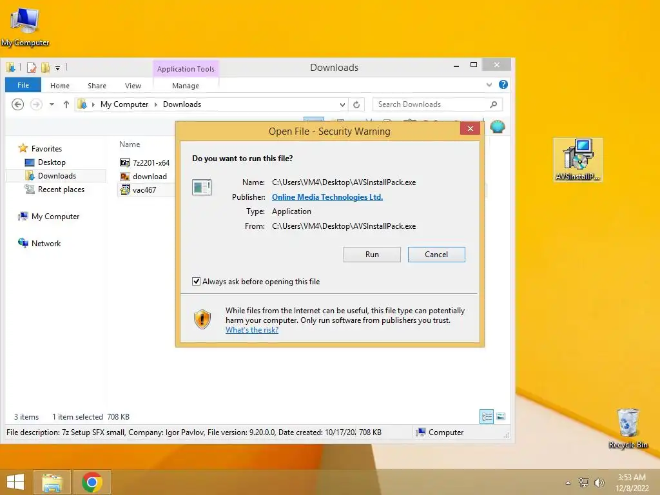
Task: Switch to the Share ribbon tab
Action: click(97, 86)
